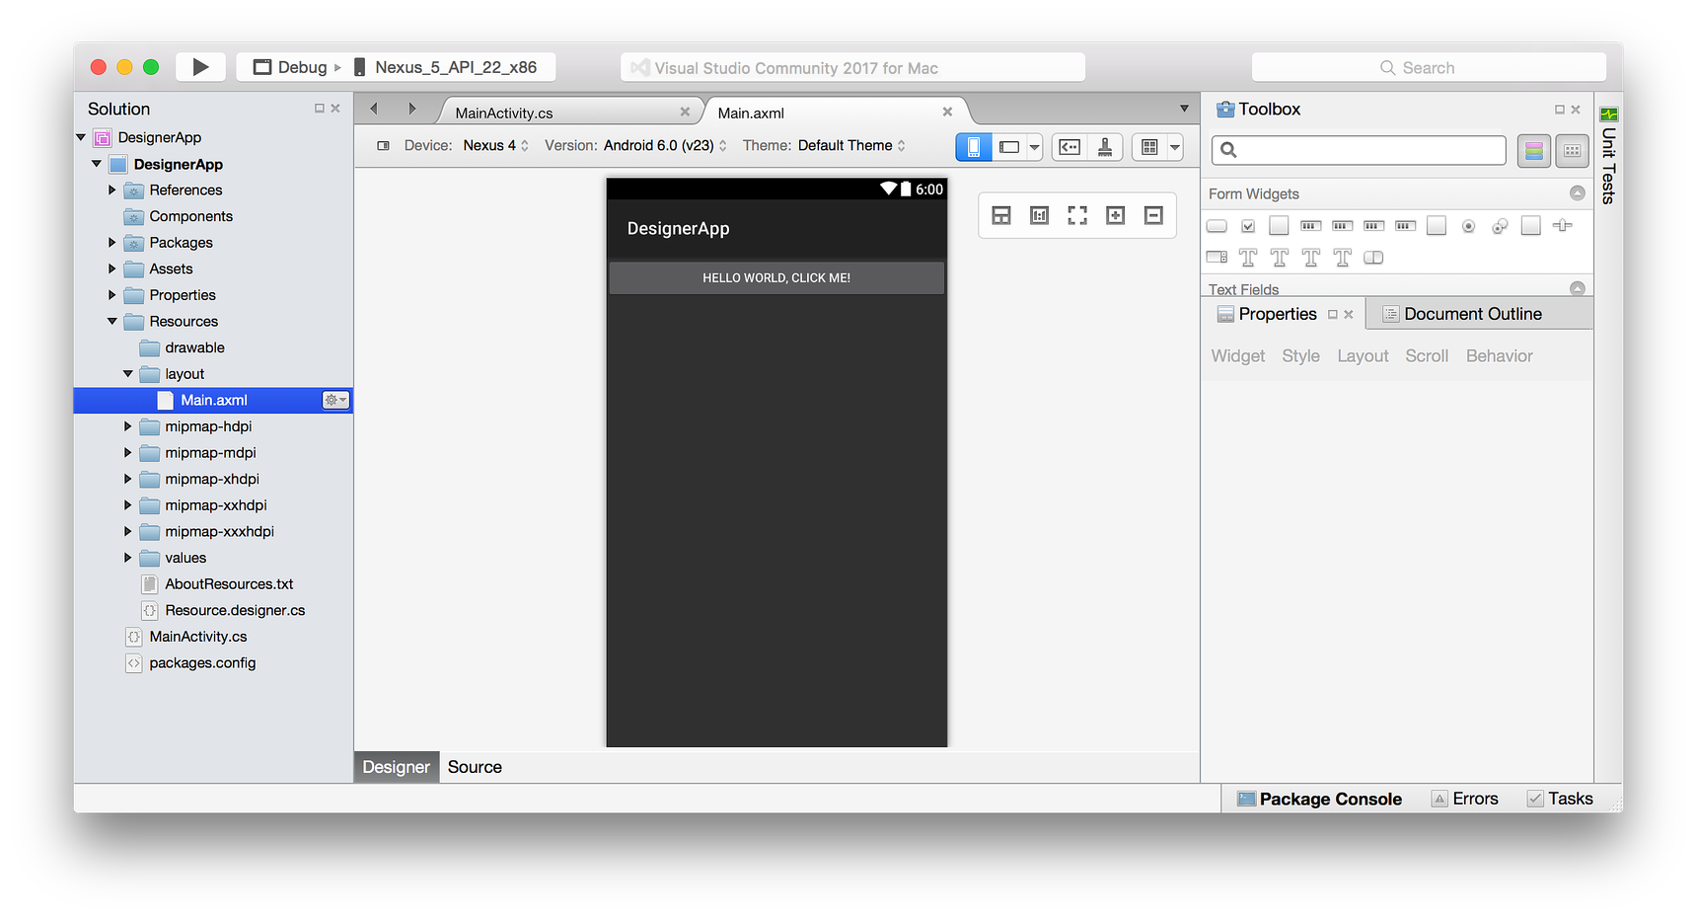Pick the SeekBar widget in Toolbox
The height and width of the screenshot is (918, 1697).
(1563, 226)
